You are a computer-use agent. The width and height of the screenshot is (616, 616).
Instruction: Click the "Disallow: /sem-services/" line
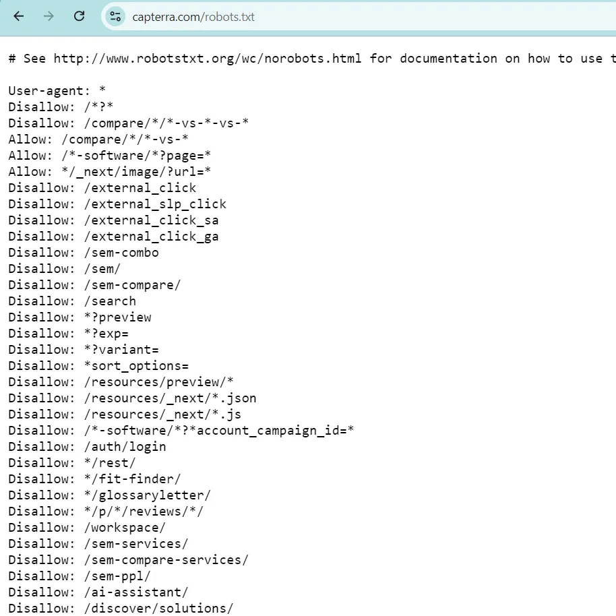pyautogui.click(x=98, y=543)
